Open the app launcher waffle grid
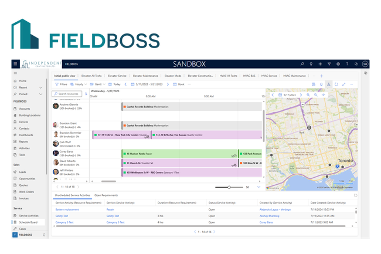The width and height of the screenshot is (381, 254). 15,64
